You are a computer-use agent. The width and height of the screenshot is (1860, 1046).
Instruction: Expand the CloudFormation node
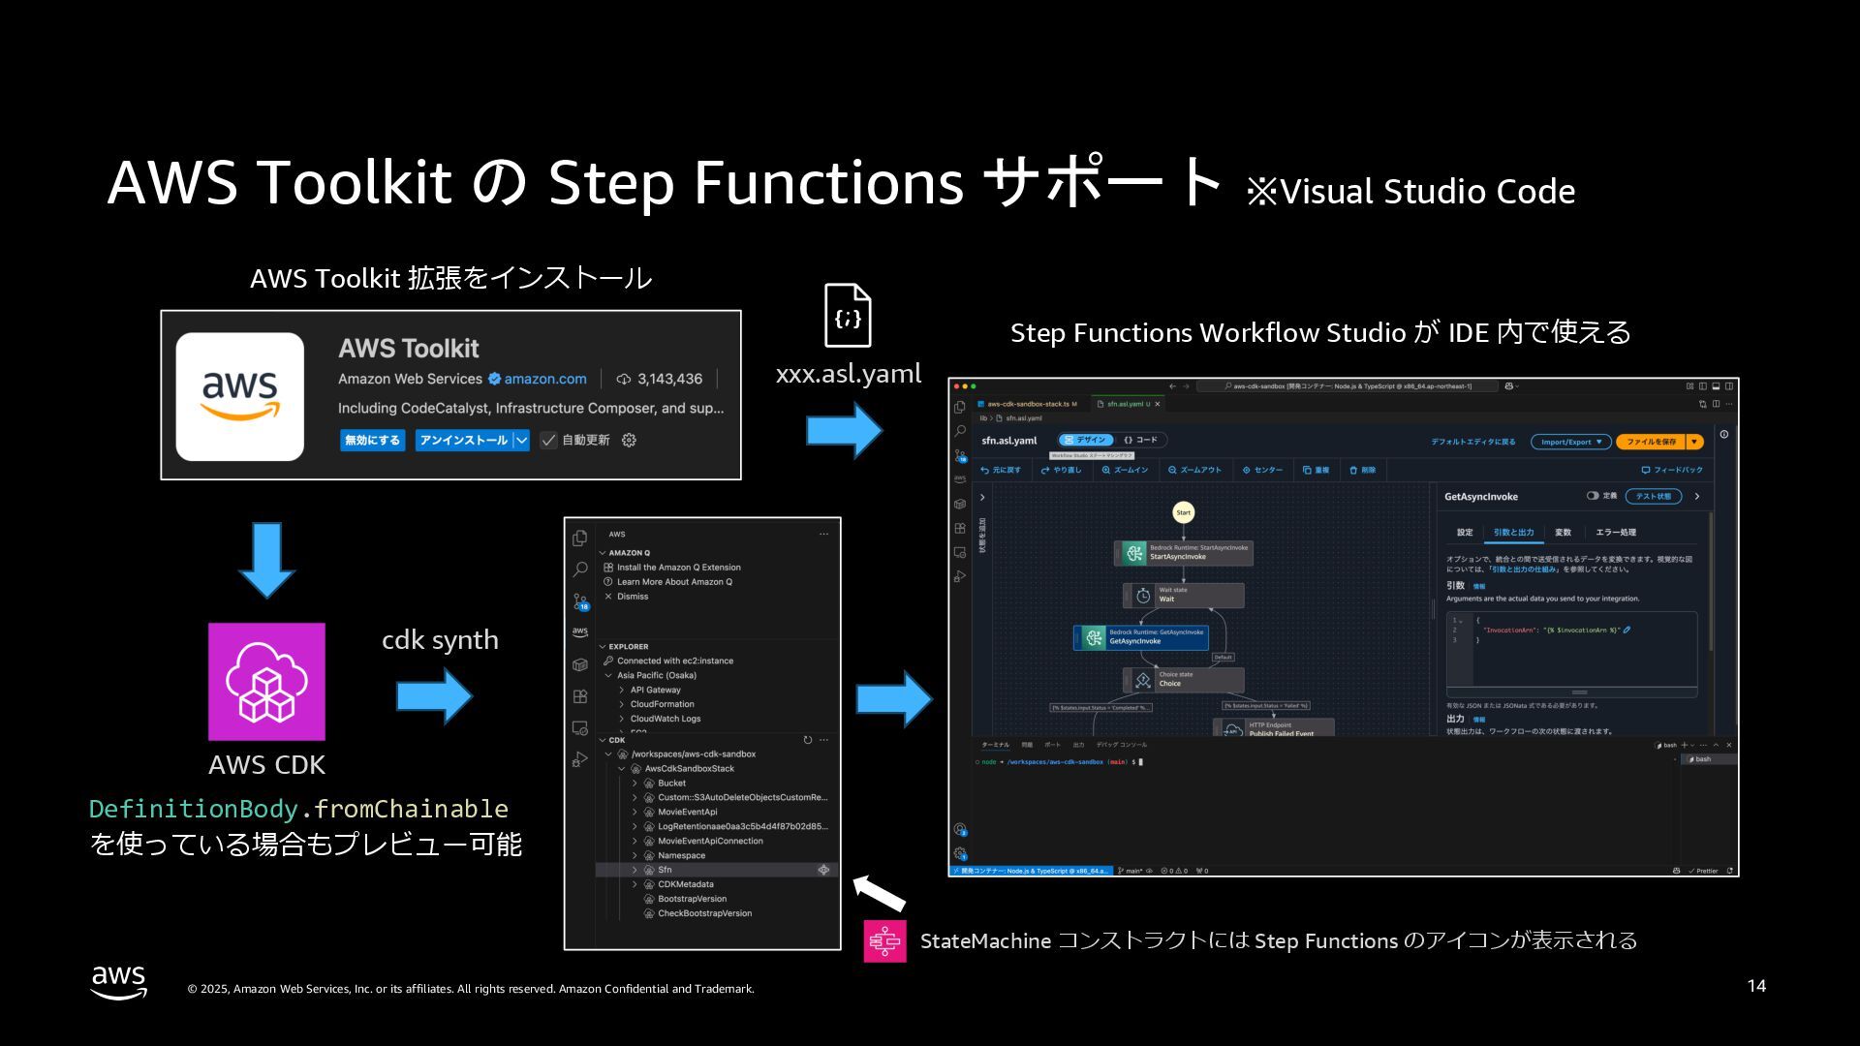click(x=622, y=704)
